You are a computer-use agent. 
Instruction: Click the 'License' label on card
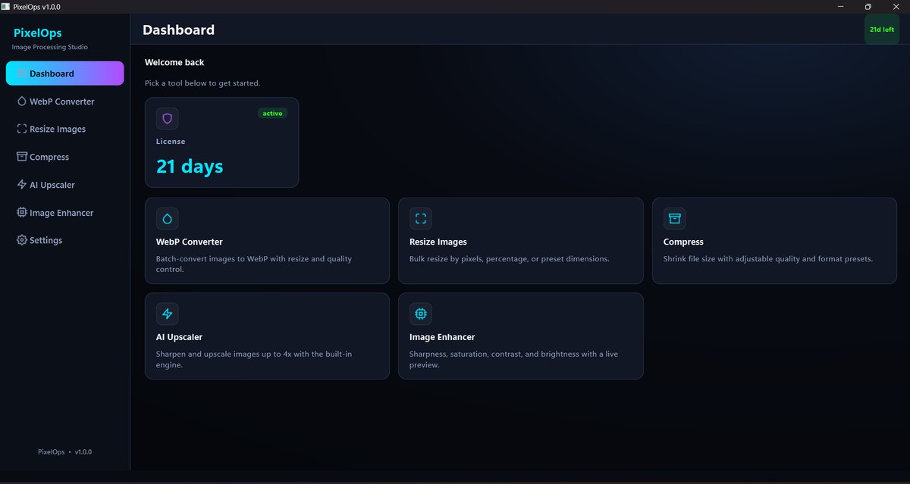click(x=171, y=142)
